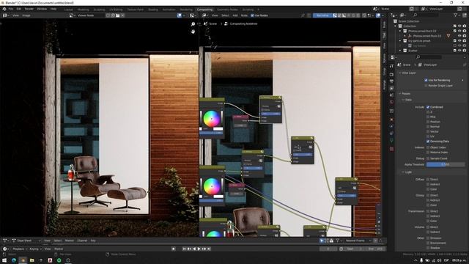The width and height of the screenshot is (469, 264).
Task: Open the Tool properties tab icon
Action: 391,67
